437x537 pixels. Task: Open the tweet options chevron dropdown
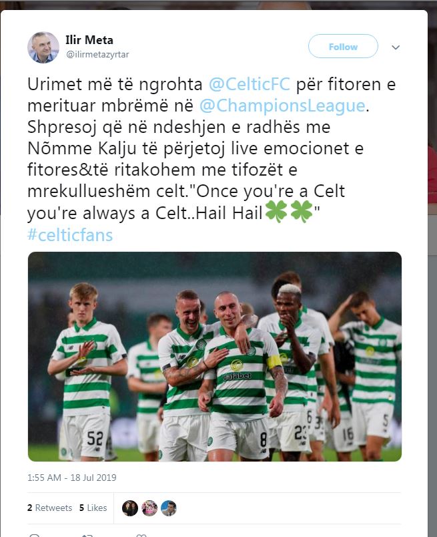(396, 47)
